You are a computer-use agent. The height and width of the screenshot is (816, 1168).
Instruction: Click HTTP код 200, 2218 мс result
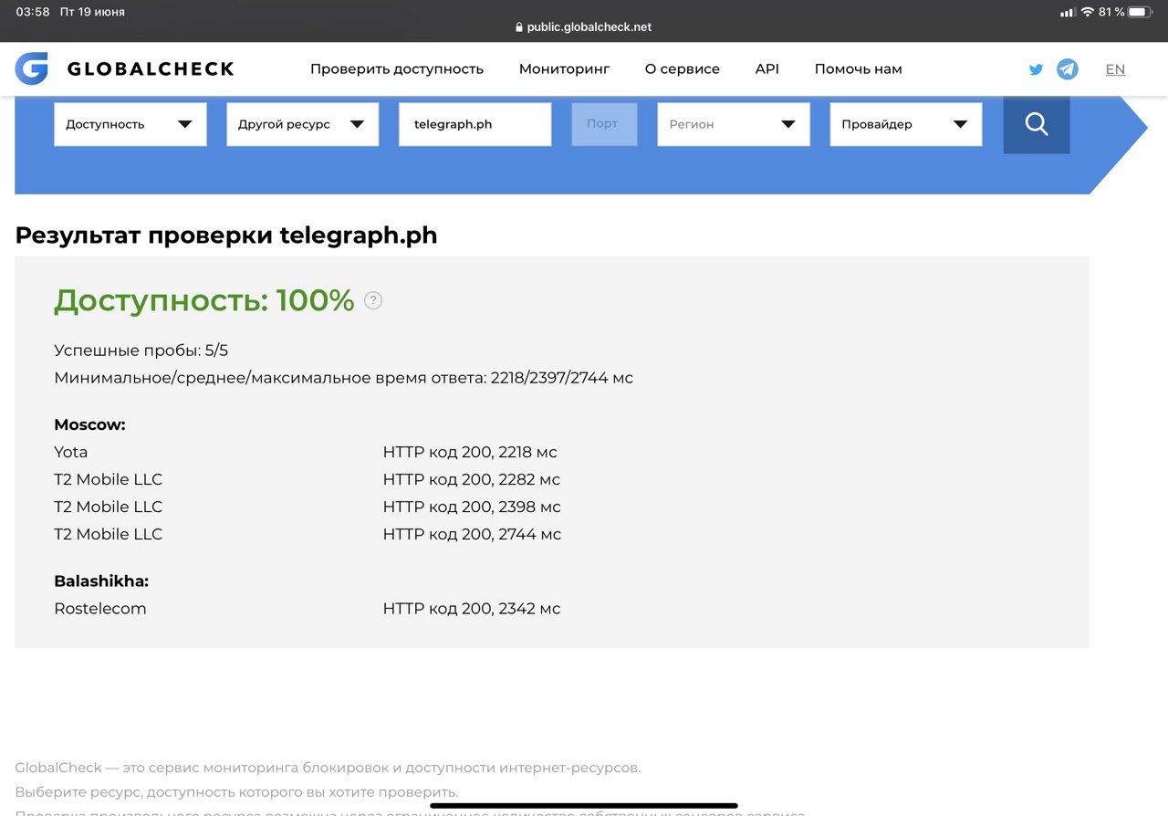(x=470, y=452)
